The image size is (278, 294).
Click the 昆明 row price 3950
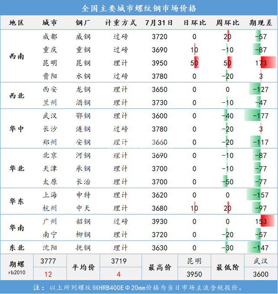tap(159, 63)
